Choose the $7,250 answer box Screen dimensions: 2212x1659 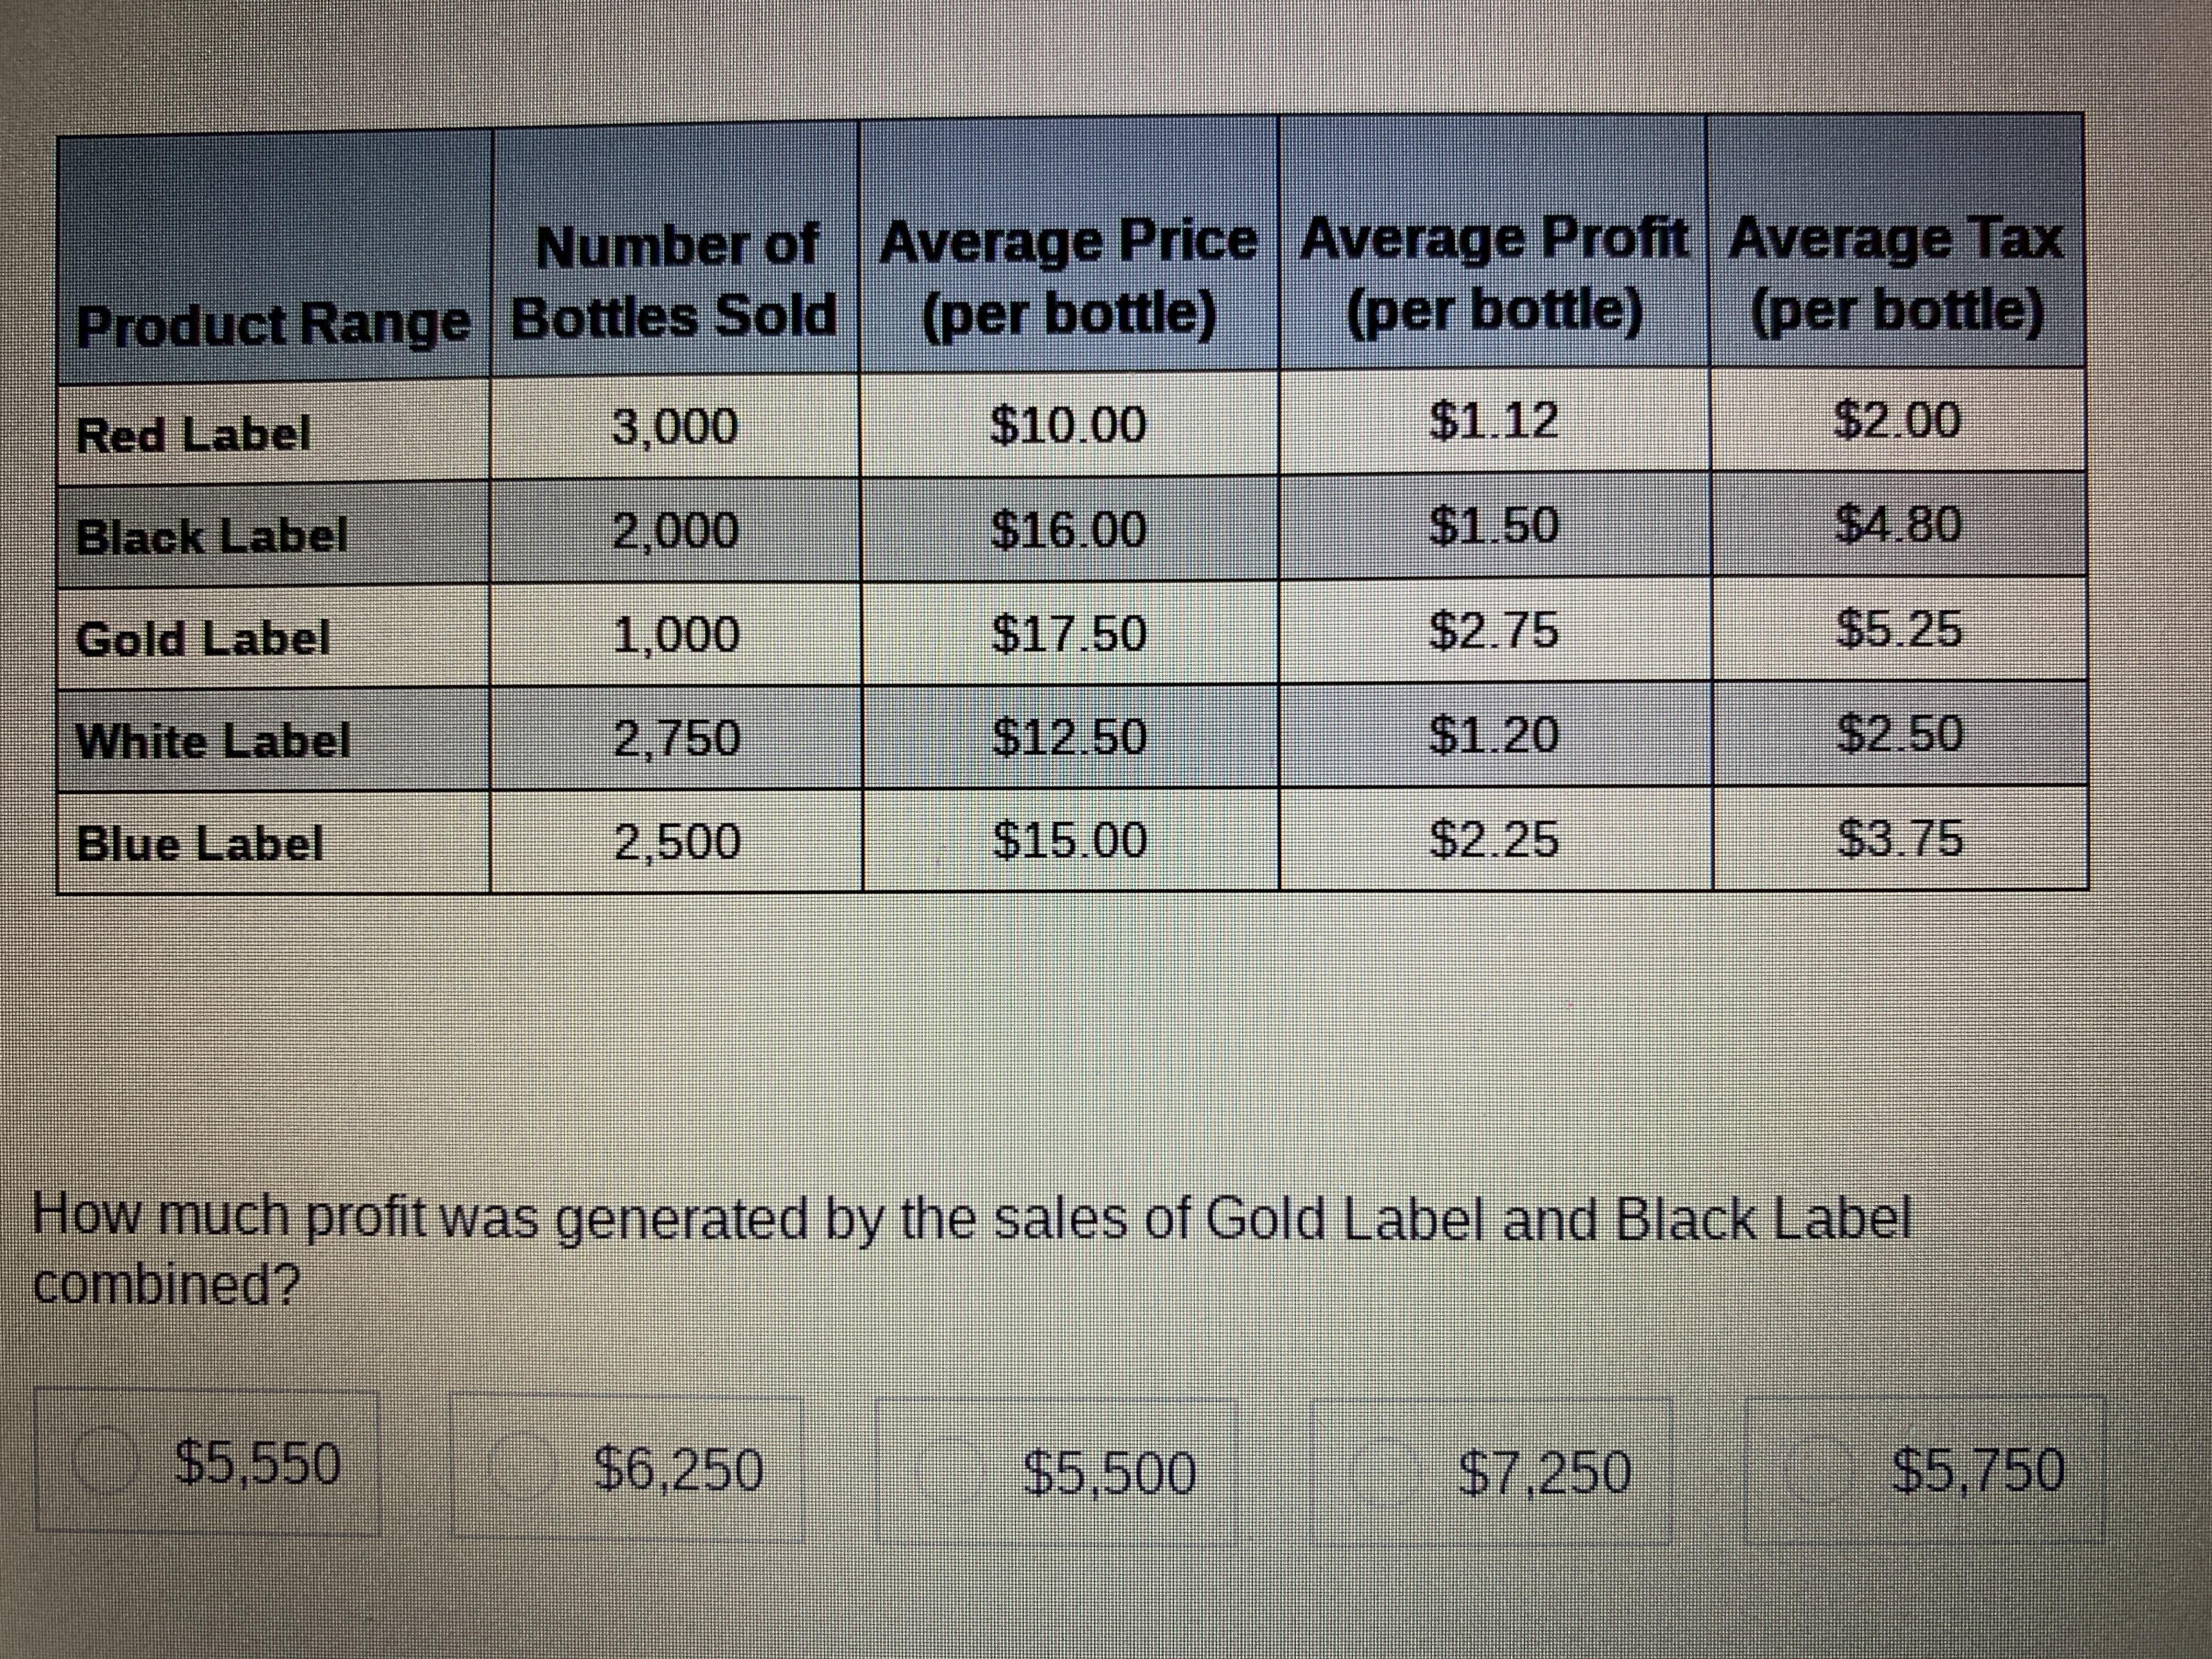coord(1491,1471)
